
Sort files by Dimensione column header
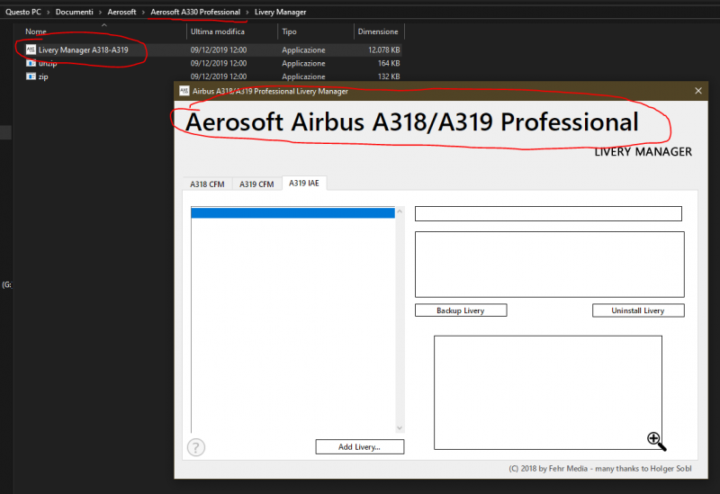[378, 31]
